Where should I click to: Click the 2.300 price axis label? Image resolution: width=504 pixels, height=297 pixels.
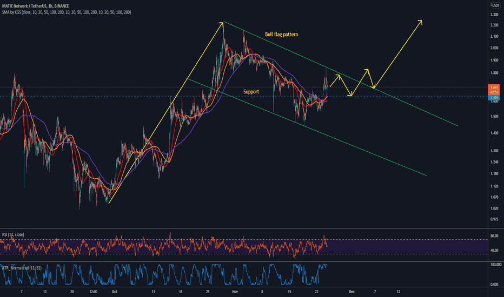point(494,15)
